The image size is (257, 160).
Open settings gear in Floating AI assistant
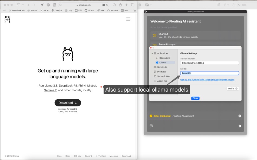coord(240,126)
